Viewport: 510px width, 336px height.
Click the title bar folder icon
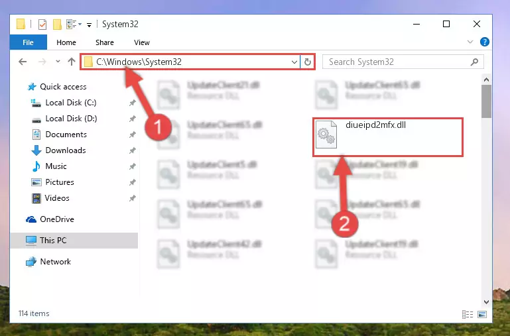21,24
